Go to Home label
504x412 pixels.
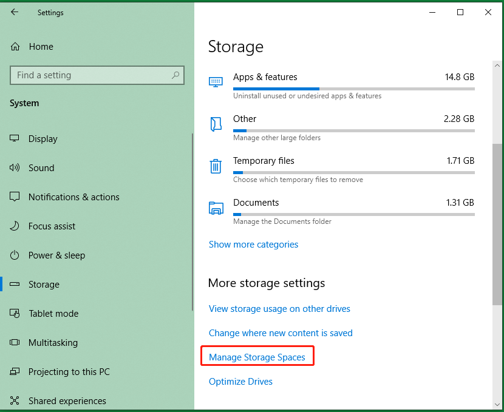click(x=41, y=47)
